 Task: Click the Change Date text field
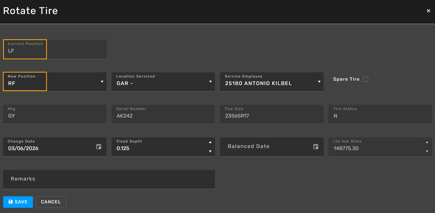[x=50, y=148]
